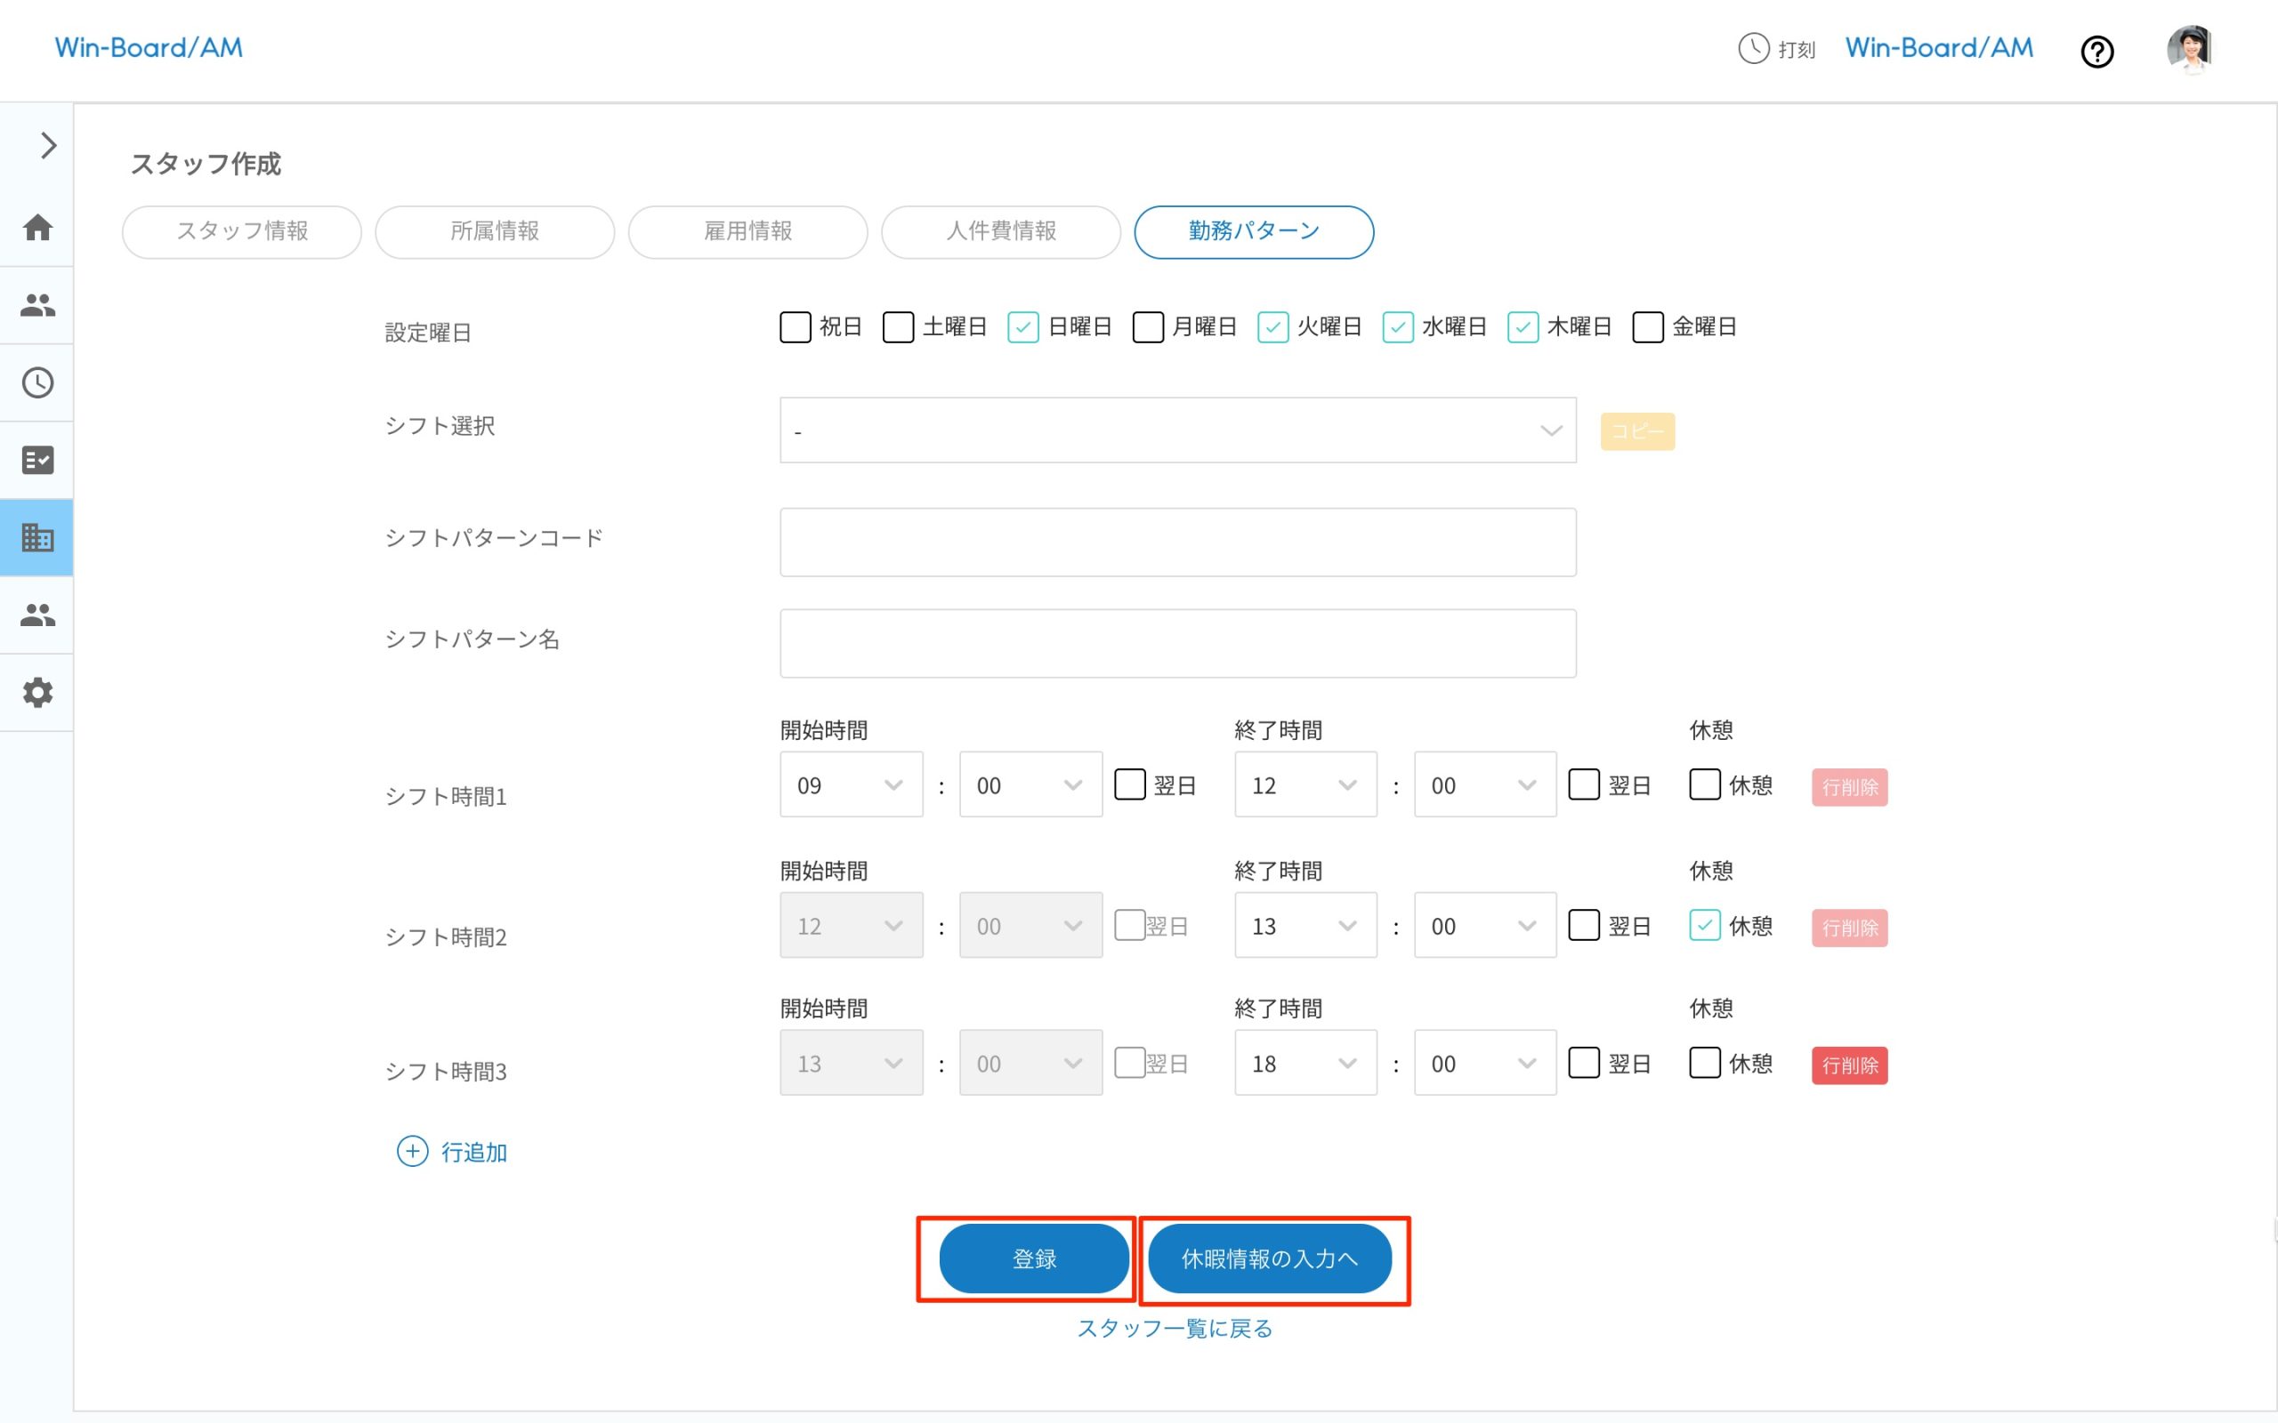Check the 月曜日 checkbox
The image size is (2278, 1423).
tap(1148, 327)
